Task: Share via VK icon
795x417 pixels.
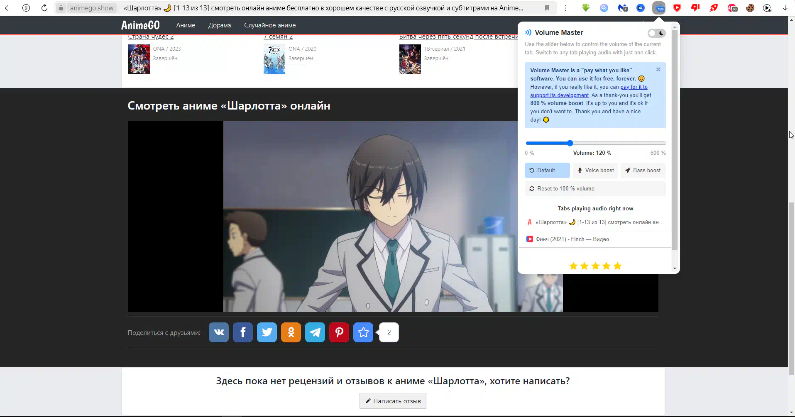Action: coord(219,332)
